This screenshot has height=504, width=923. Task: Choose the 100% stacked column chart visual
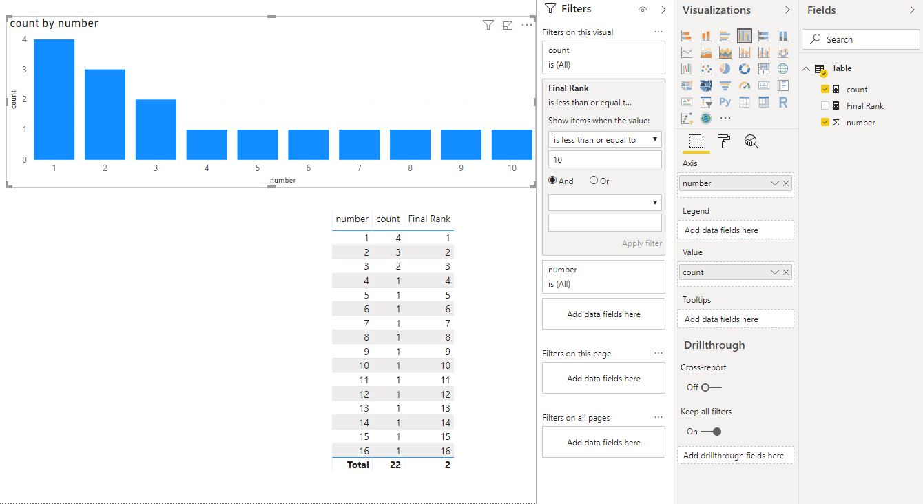[x=783, y=36]
